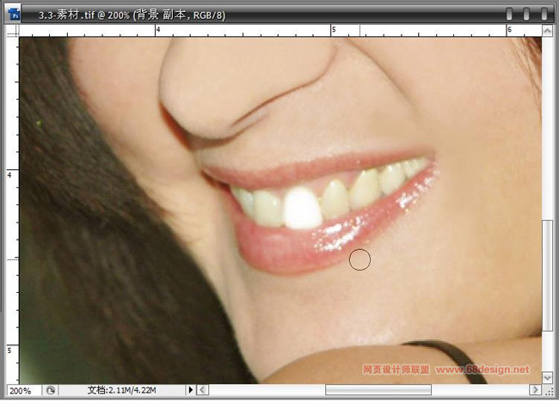The width and height of the screenshot is (559, 408).
Task: Maximize the 3.3-素材.tif document window
Action: point(526,15)
